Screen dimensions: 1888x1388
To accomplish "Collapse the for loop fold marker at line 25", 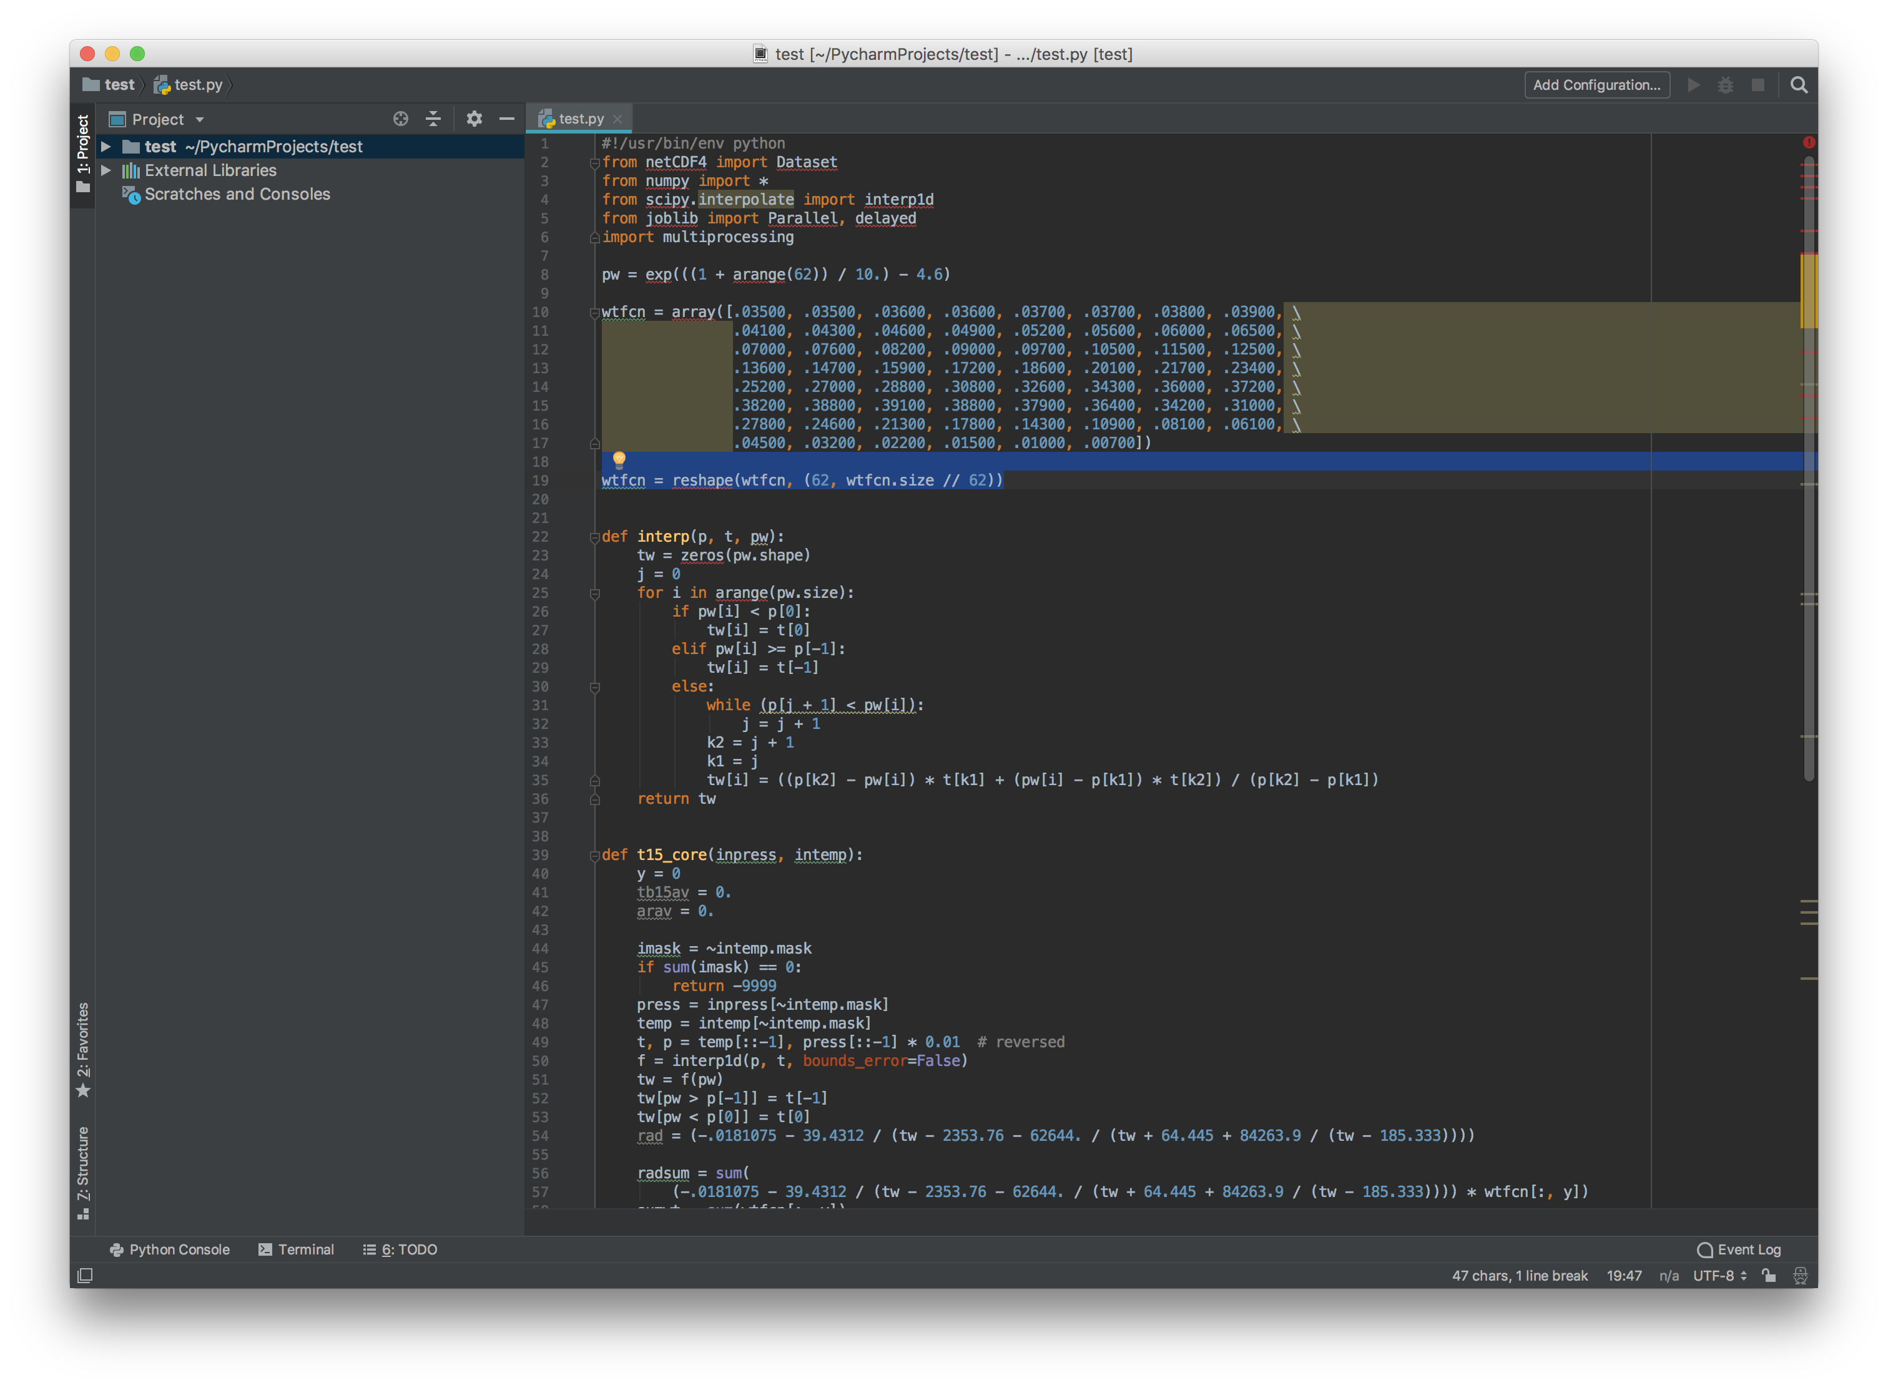I will click(x=594, y=593).
